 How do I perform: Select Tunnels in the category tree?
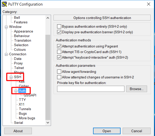point(25,109)
